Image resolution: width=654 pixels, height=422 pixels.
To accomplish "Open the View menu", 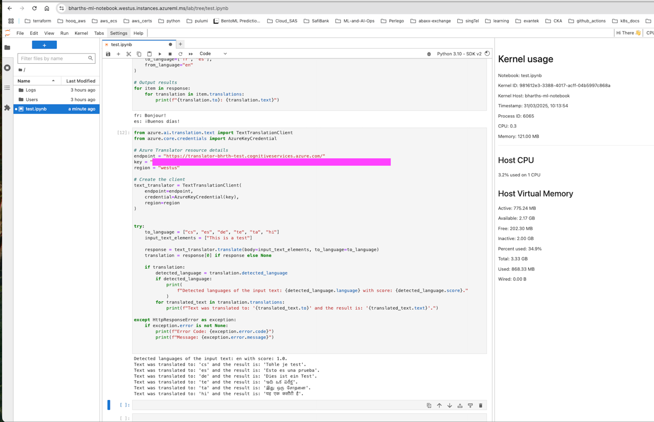I will pos(49,33).
